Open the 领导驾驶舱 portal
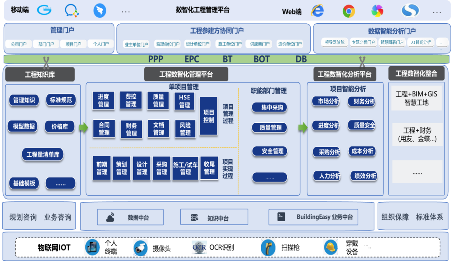Screen dimensions: 451x261 click(x=334, y=42)
